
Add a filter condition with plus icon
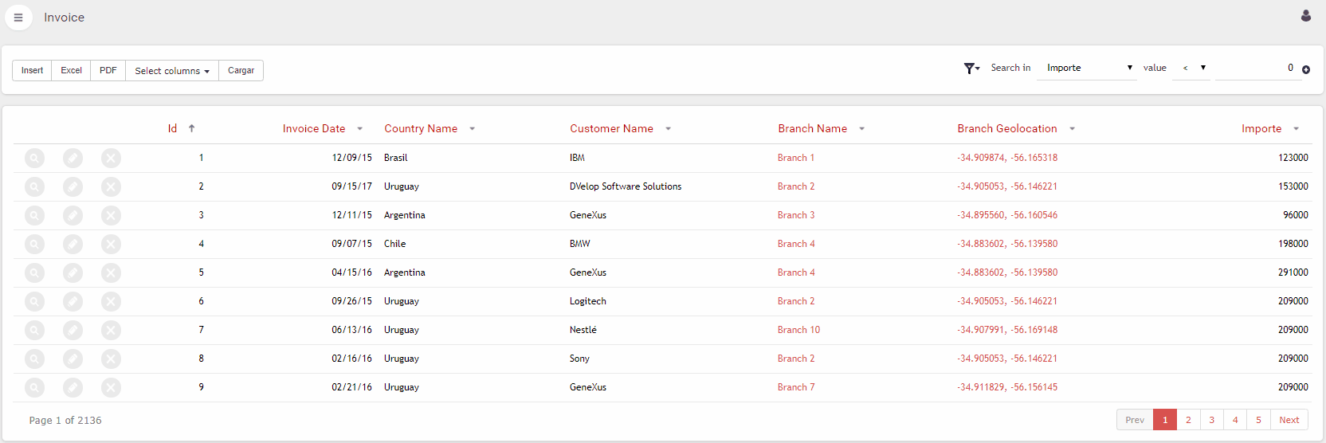point(1306,70)
